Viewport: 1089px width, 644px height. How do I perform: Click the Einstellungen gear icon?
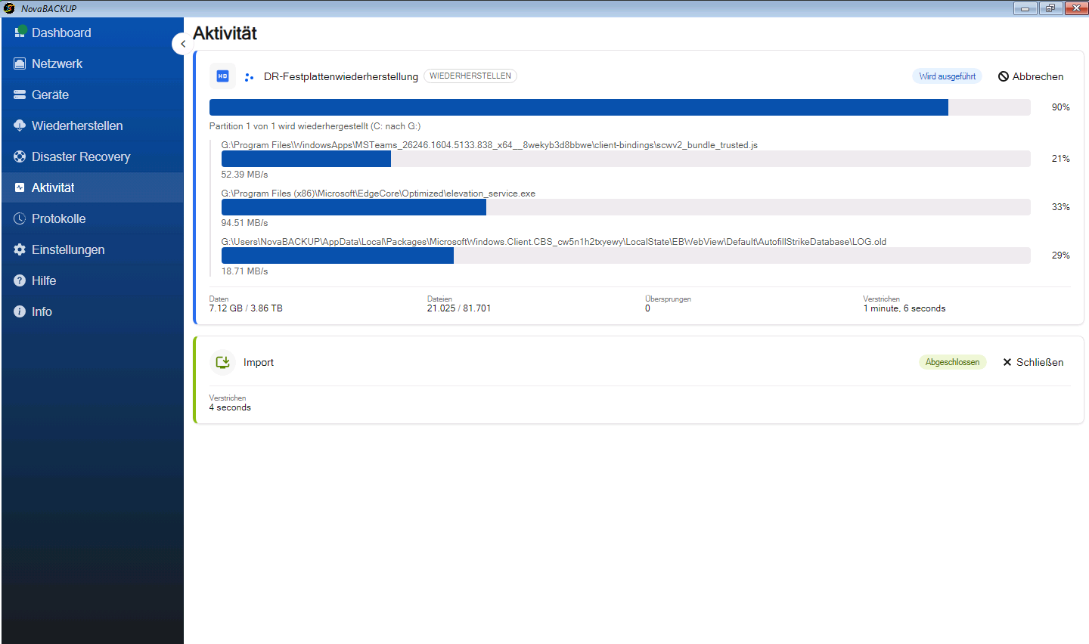20,249
